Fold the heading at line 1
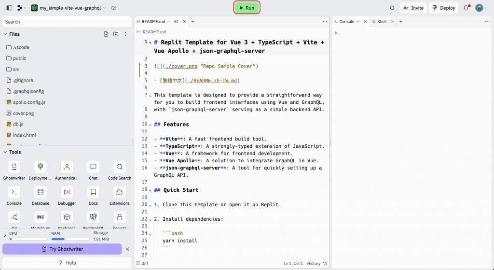The image size is (494, 270). click(x=151, y=43)
